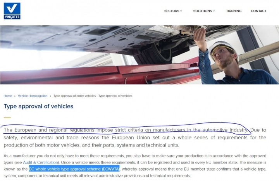
Task: Go to the TRAINING page
Action: pos(234,11)
